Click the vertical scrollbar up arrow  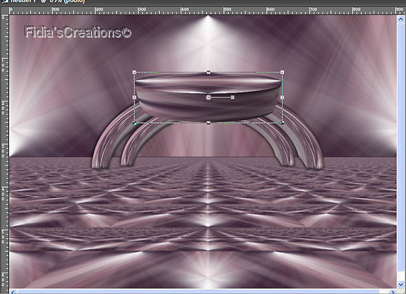coord(400,19)
